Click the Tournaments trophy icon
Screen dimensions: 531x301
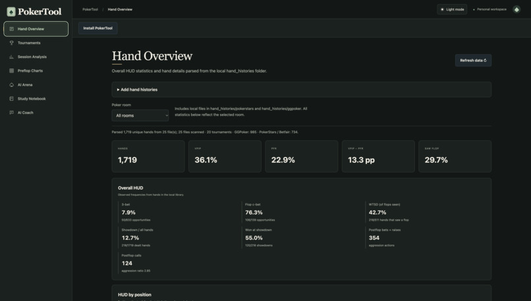click(x=11, y=43)
